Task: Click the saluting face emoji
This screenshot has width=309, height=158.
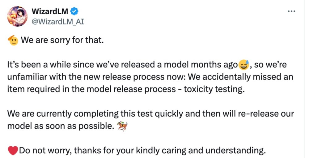Action: pyautogui.click(x=13, y=40)
